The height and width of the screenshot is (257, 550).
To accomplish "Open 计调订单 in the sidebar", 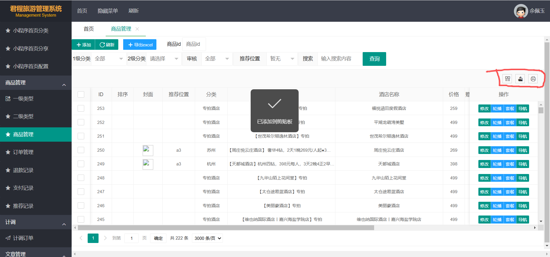I will [23, 238].
